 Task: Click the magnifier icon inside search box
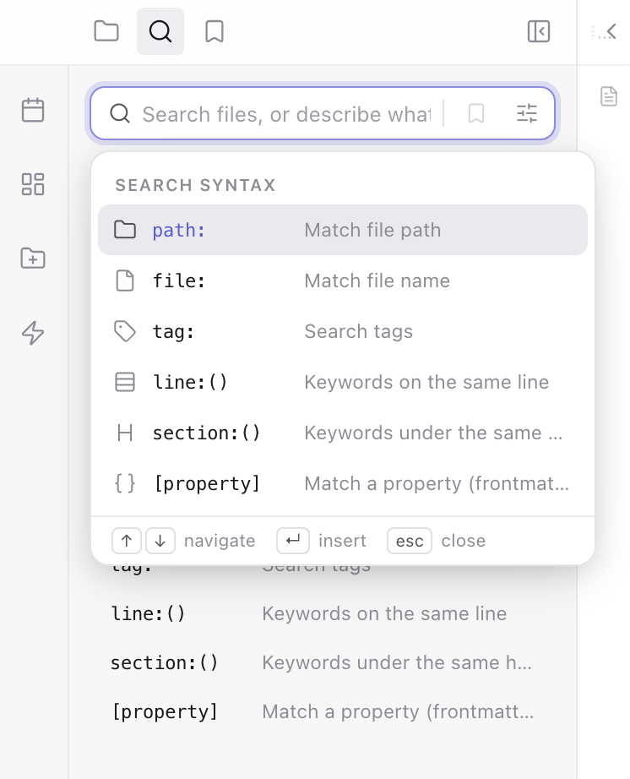(120, 114)
